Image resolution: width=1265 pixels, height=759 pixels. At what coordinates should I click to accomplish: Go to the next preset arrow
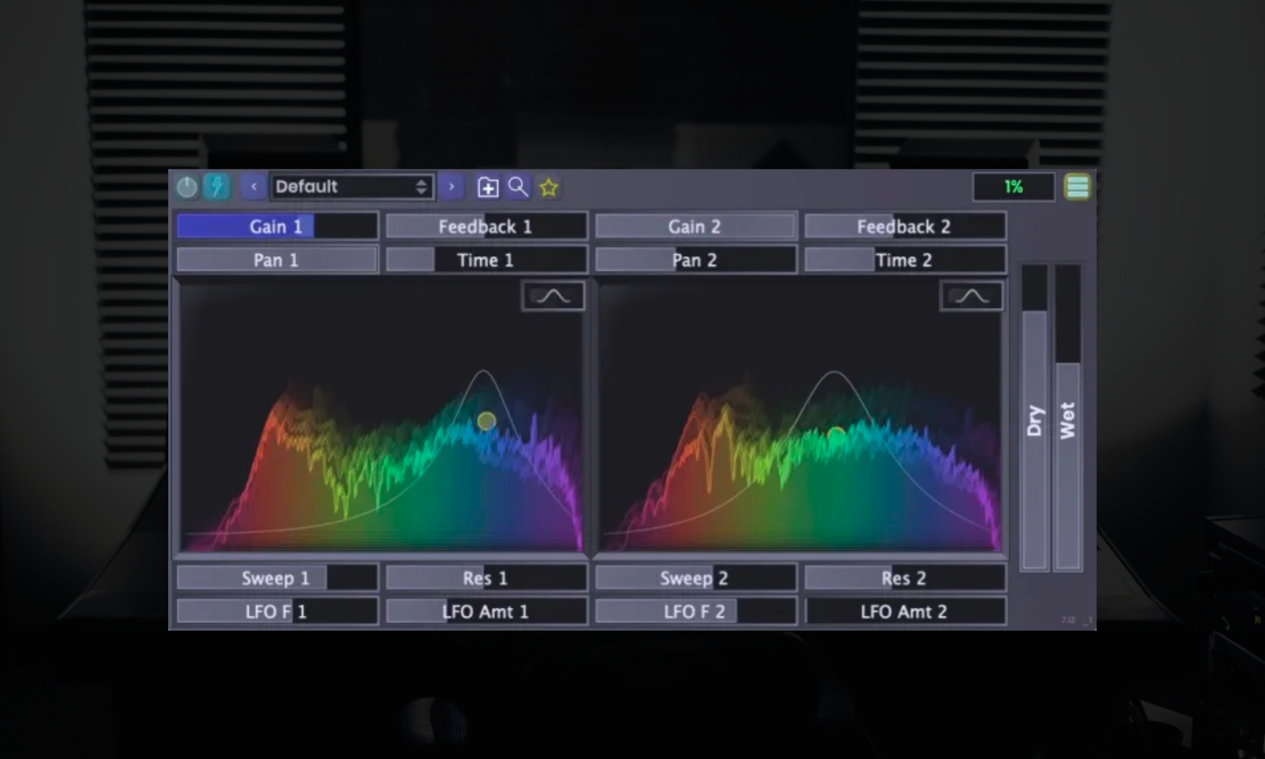451,187
